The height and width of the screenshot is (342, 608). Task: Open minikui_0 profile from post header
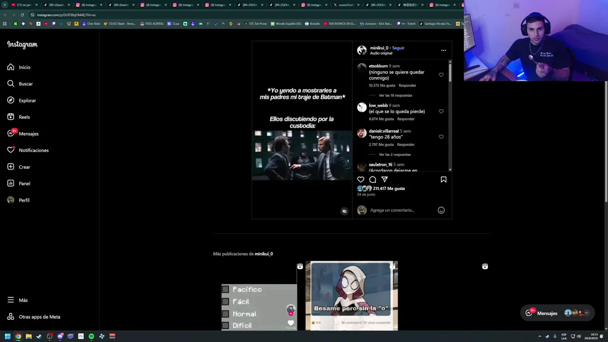point(379,48)
